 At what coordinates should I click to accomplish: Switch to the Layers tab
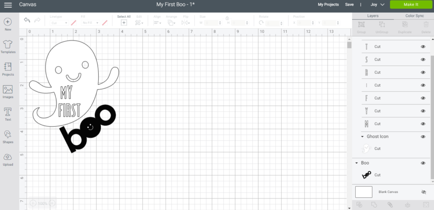click(x=373, y=16)
